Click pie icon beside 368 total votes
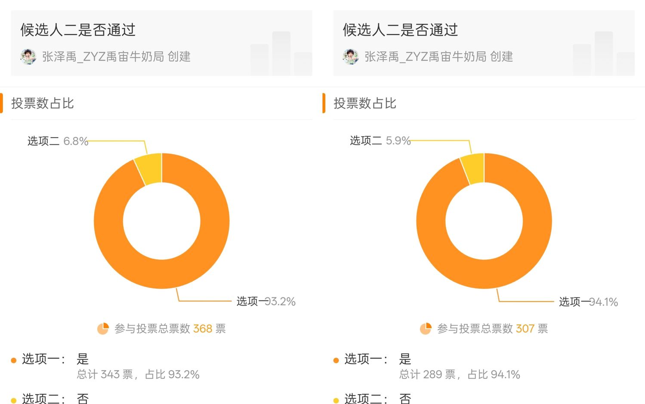Image resolution: width=645 pixels, height=404 pixels. tap(103, 329)
